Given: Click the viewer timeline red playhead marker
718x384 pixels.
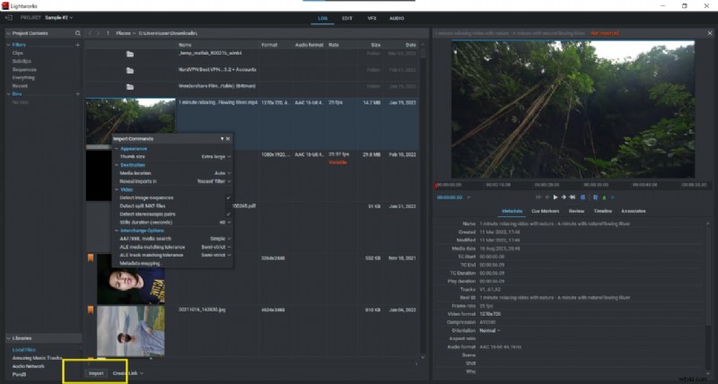Looking at the screenshot, I should coord(436,186).
